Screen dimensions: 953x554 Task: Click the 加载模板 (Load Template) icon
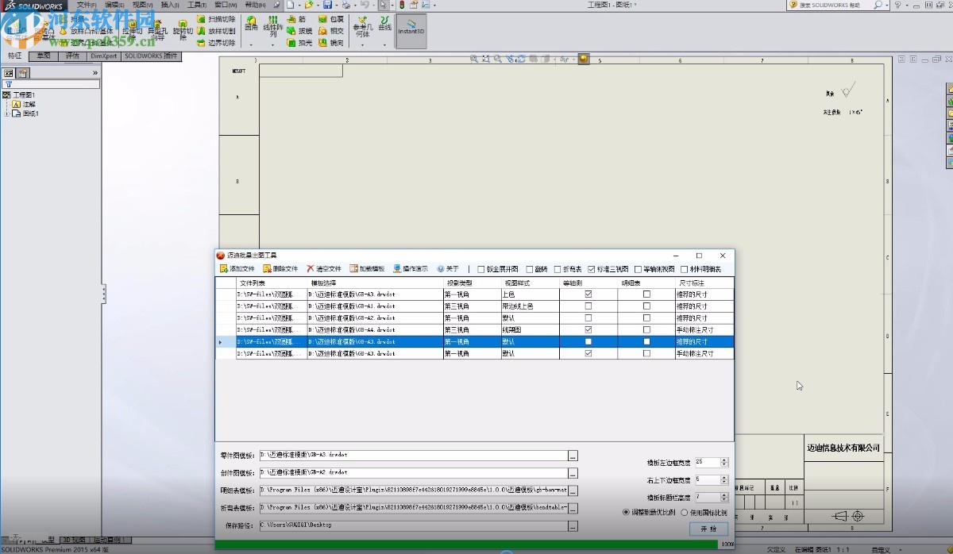(x=354, y=269)
